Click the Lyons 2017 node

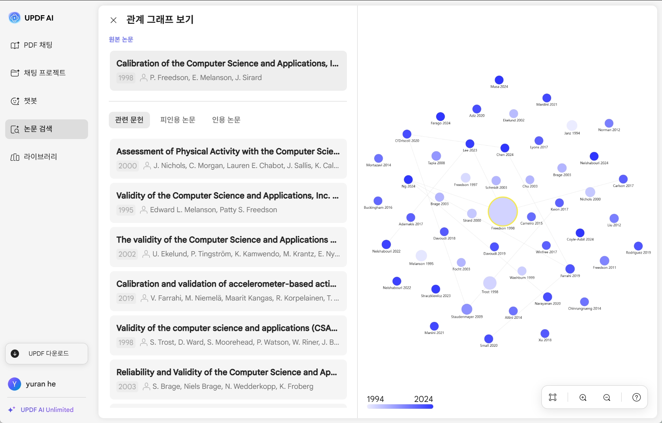(539, 140)
